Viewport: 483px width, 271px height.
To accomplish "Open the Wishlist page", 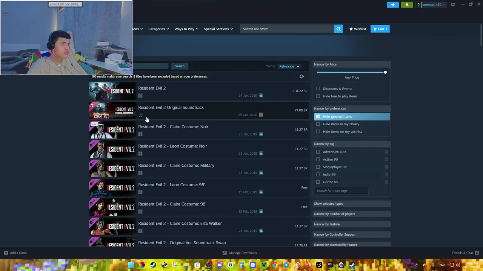I will [358, 29].
